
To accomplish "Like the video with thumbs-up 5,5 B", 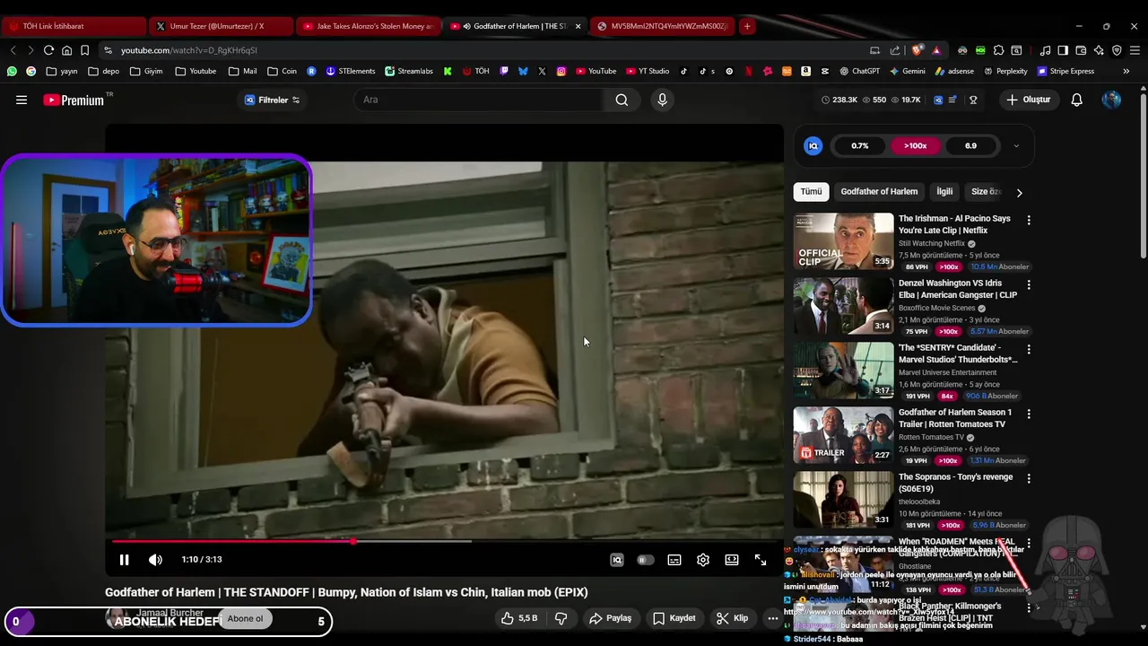I will click(x=518, y=618).
